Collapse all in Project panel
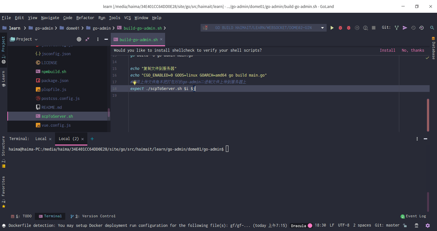The height and width of the screenshot is (231, 437). tap(87, 39)
